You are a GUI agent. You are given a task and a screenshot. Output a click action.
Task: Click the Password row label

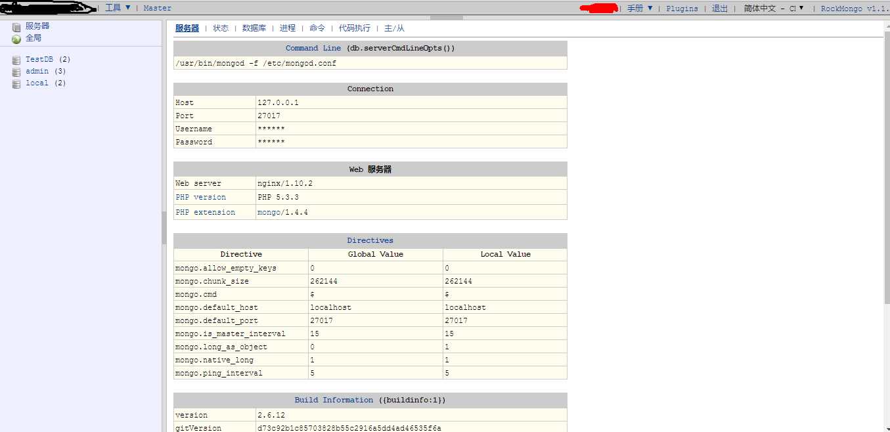194,142
